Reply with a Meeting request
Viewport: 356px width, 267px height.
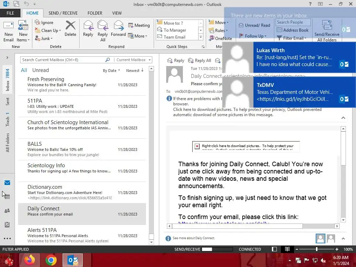coord(139,25)
